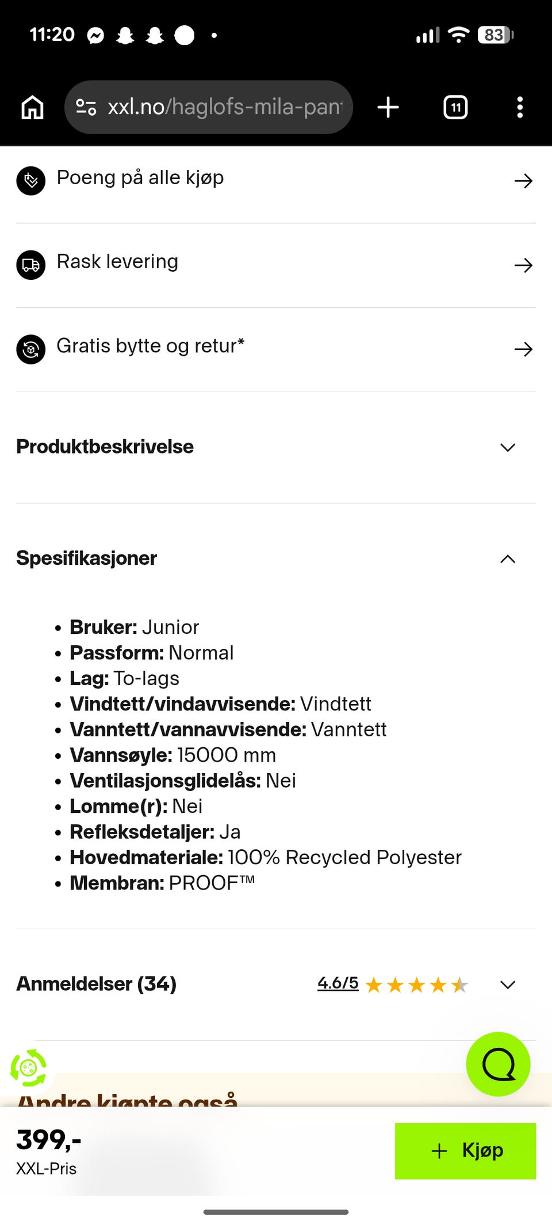This screenshot has height=1228, width=552.
Task: Expand the Anmeldelser (34) reviews section
Action: click(507, 984)
